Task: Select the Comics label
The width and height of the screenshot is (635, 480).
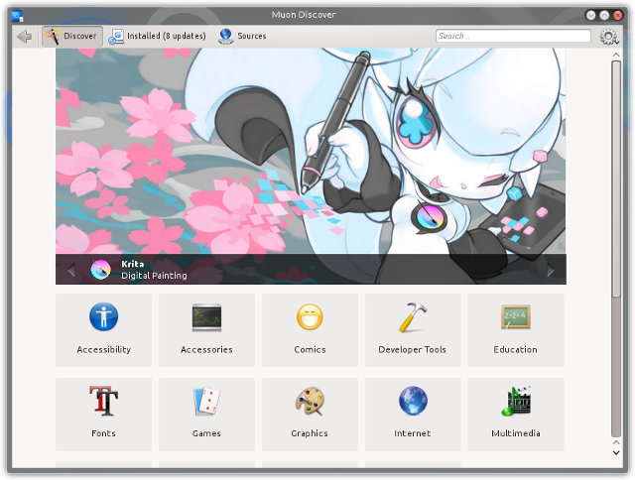Action: click(x=310, y=350)
